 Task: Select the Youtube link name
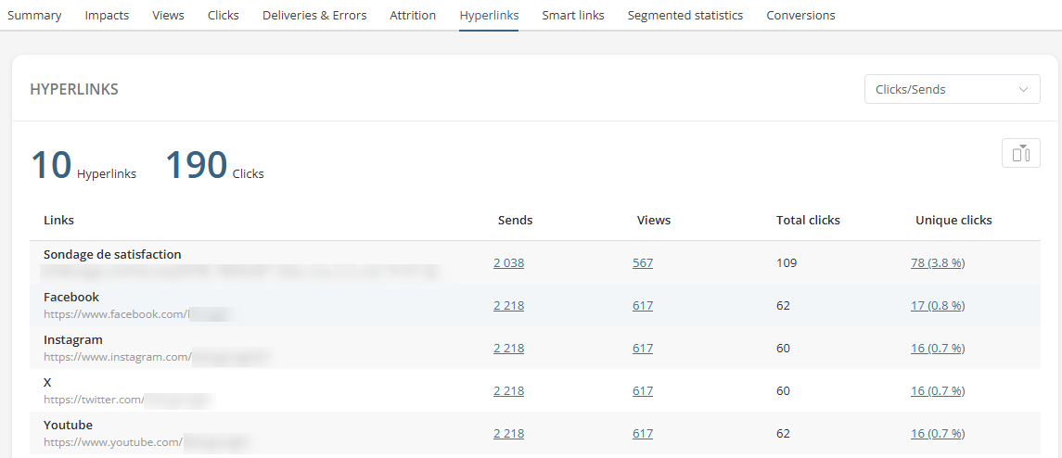[68, 425]
